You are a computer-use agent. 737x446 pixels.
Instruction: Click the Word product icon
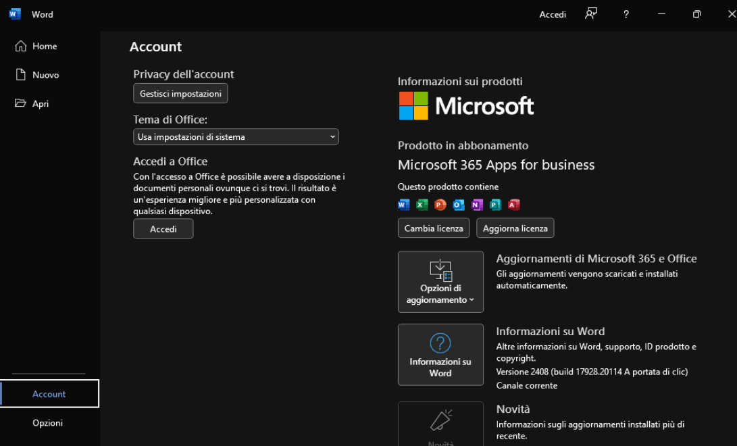[404, 205]
